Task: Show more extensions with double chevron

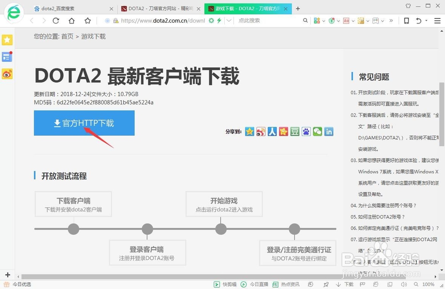Action: pos(391,20)
